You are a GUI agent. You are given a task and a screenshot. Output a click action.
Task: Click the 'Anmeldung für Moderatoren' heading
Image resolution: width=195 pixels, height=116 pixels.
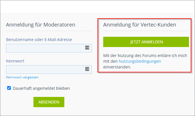[41, 25]
